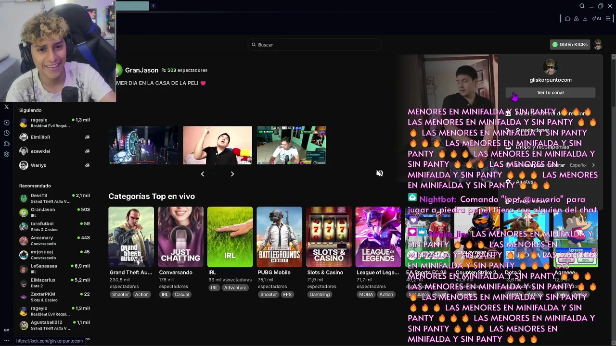
Task: Click the Adventure tag under IRL
Action: coord(235,288)
